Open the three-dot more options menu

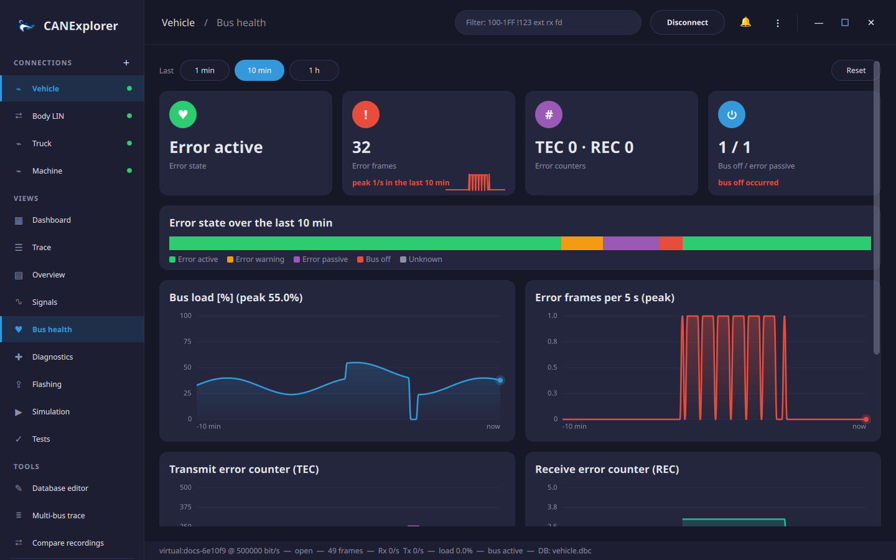tap(778, 22)
